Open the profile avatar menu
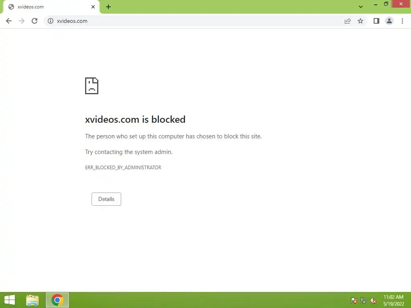Image resolution: width=411 pixels, height=308 pixels. pyautogui.click(x=389, y=21)
